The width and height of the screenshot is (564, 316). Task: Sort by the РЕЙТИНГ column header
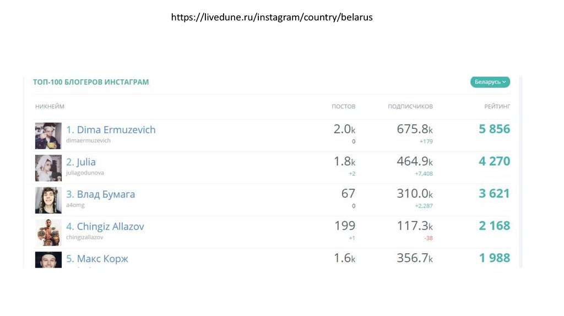(x=497, y=106)
